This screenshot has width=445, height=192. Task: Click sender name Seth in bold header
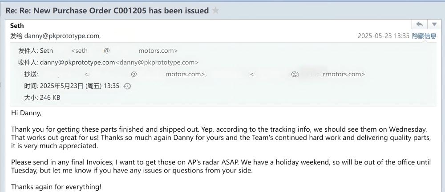click(17, 26)
